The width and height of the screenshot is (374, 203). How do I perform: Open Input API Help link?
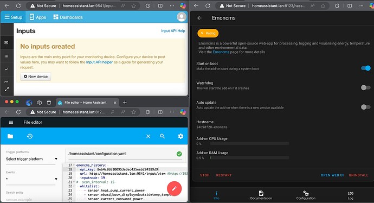point(173,31)
